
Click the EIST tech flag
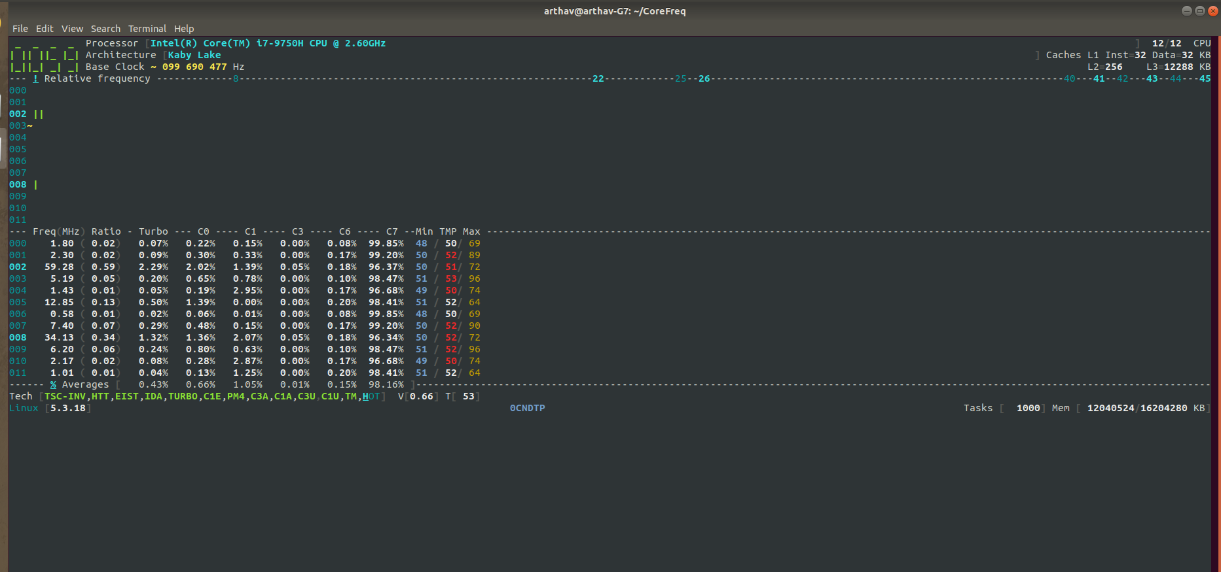click(127, 396)
